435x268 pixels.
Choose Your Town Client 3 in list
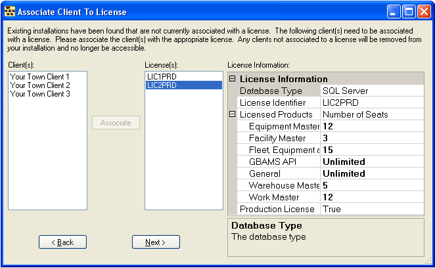[40, 94]
